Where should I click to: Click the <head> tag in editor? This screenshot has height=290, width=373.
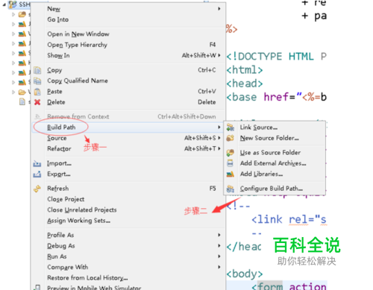(x=245, y=83)
